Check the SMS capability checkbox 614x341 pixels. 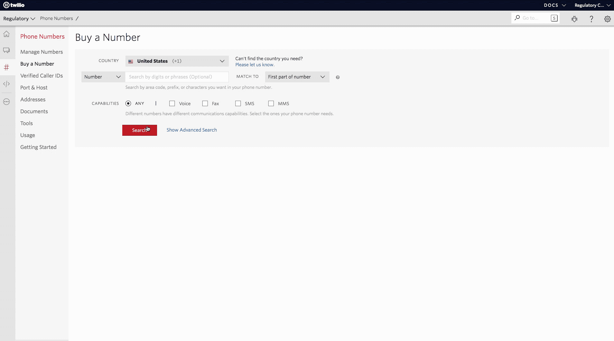(238, 103)
